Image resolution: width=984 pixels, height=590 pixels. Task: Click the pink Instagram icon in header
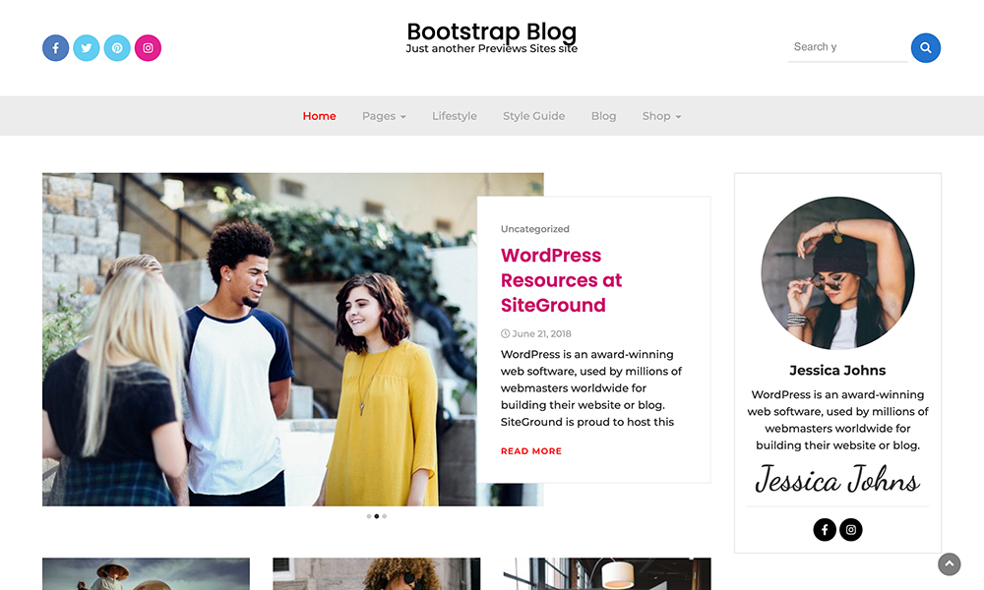point(148,48)
